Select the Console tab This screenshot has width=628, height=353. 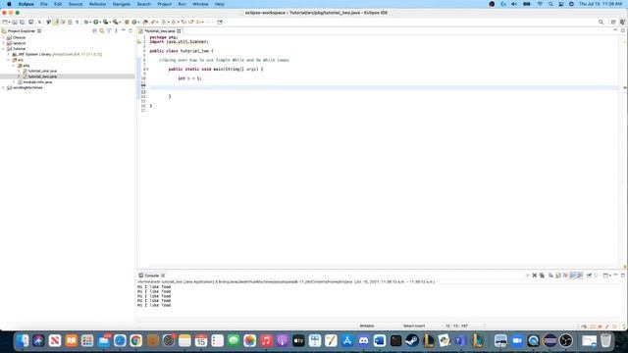(x=151, y=276)
